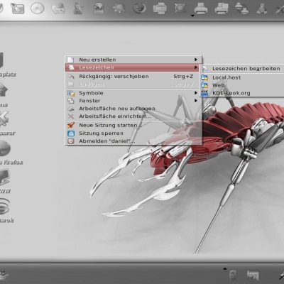Screen dimensions: 284x284
Task: Click the two-printers icon in top panel
Action: pos(241,9)
